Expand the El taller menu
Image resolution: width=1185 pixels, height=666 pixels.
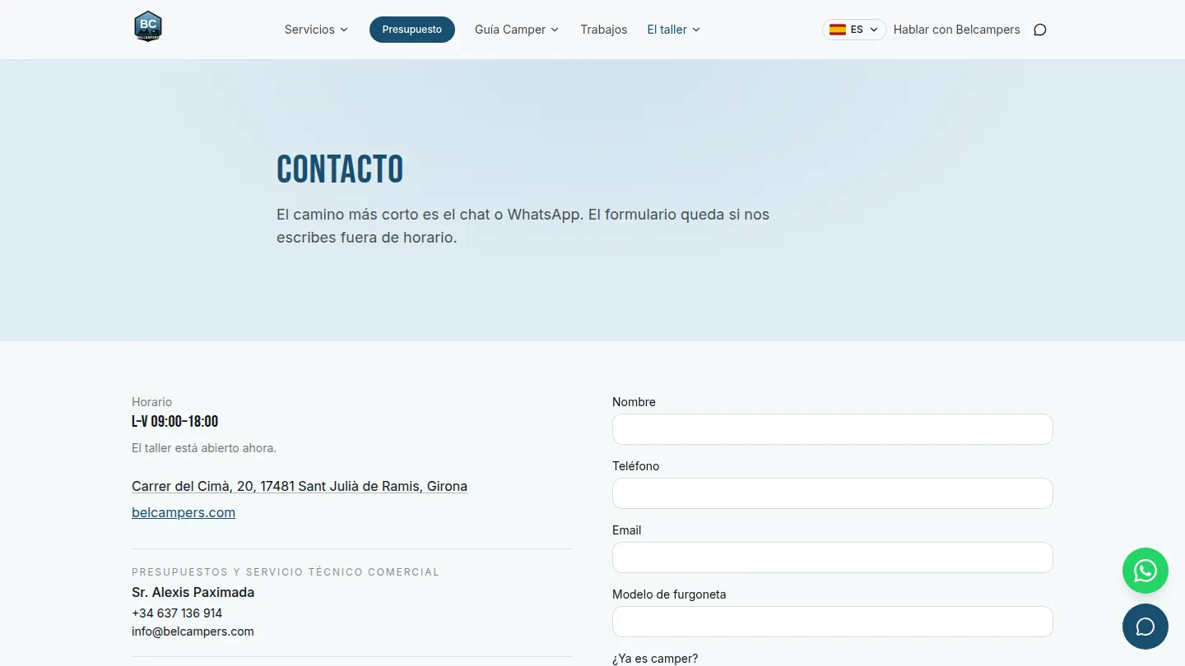point(674,30)
